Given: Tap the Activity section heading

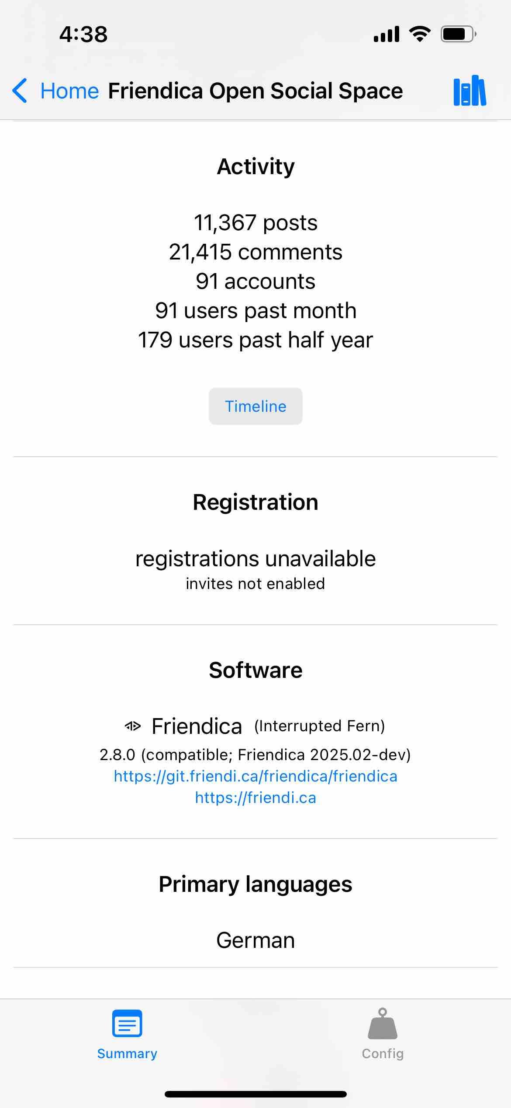Looking at the screenshot, I should [x=255, y=166].
